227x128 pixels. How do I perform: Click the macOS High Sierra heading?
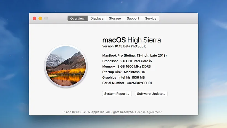coord(131,40)
